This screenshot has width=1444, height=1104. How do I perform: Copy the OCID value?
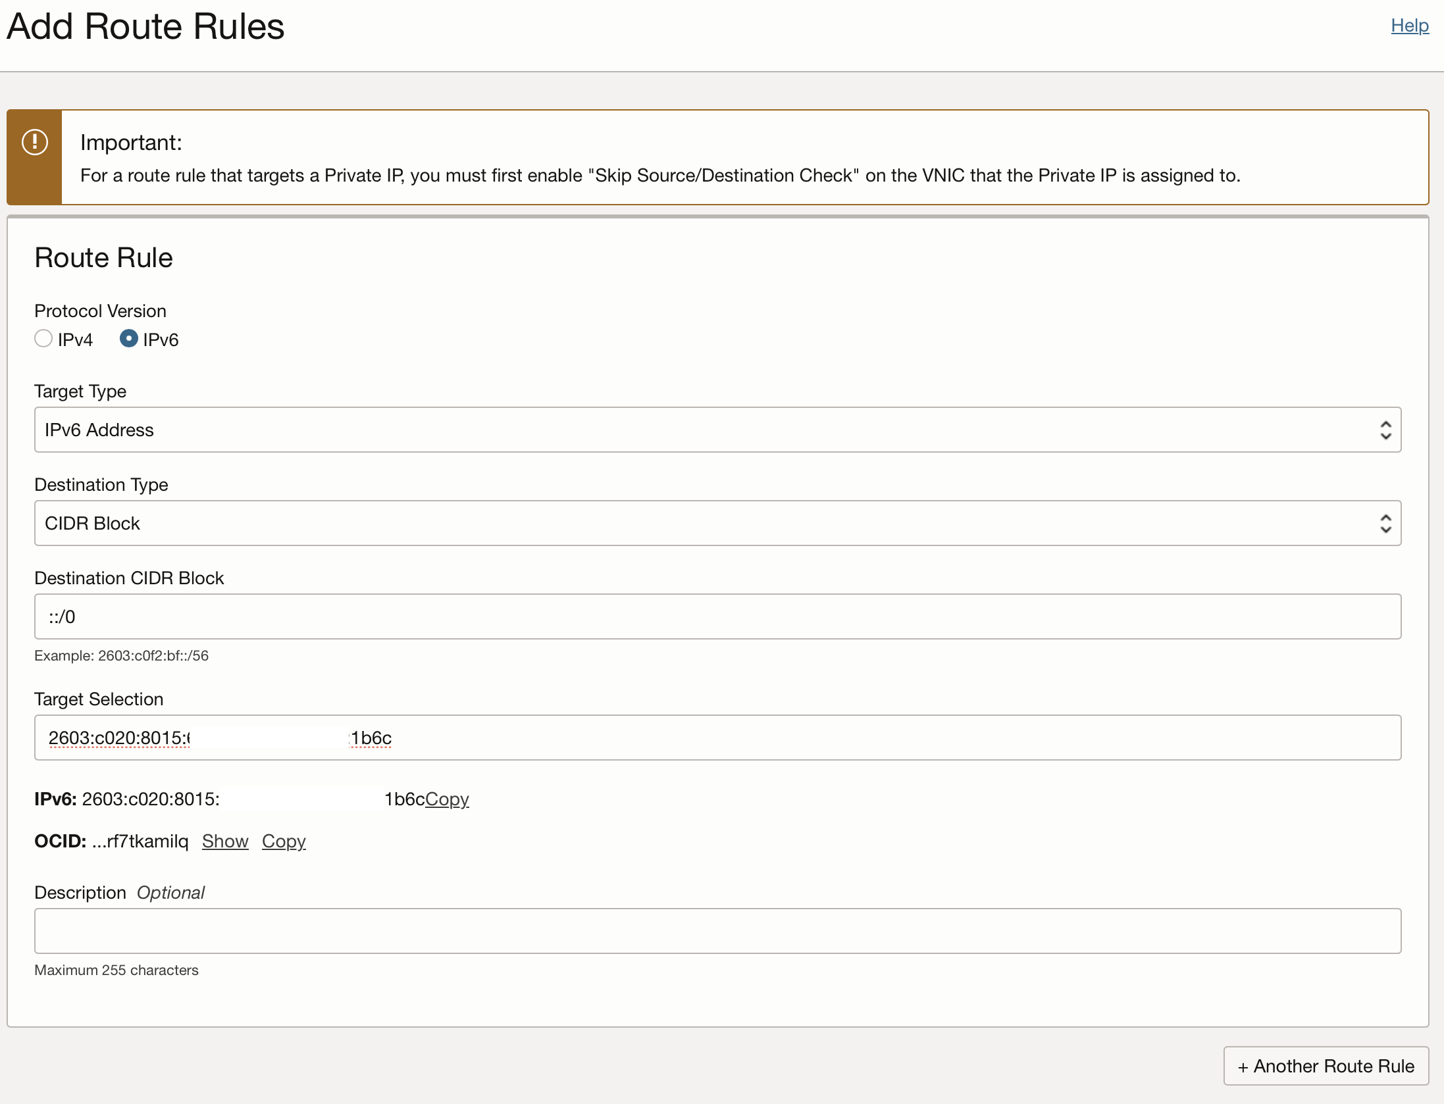[x=284, y=841]
